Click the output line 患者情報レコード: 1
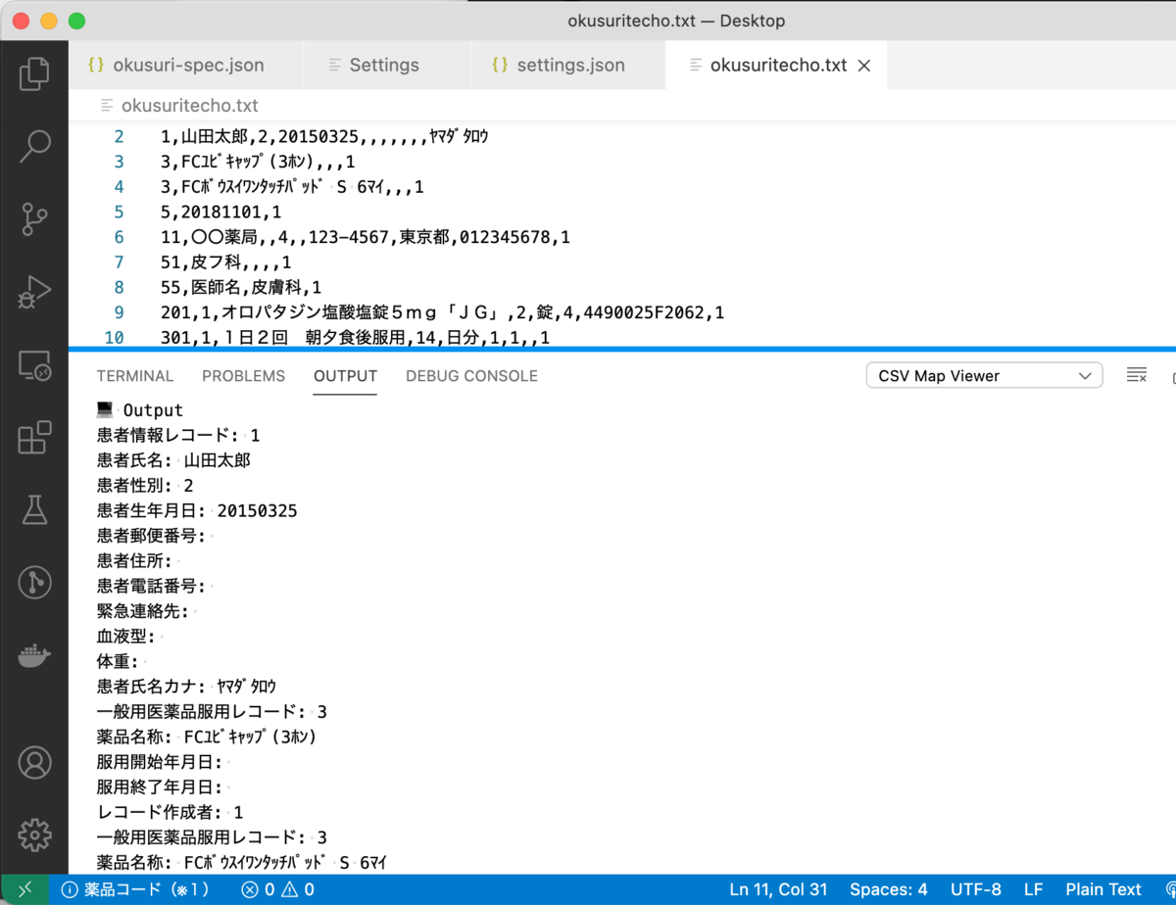 pyautogui.click(x=178, y=435)
